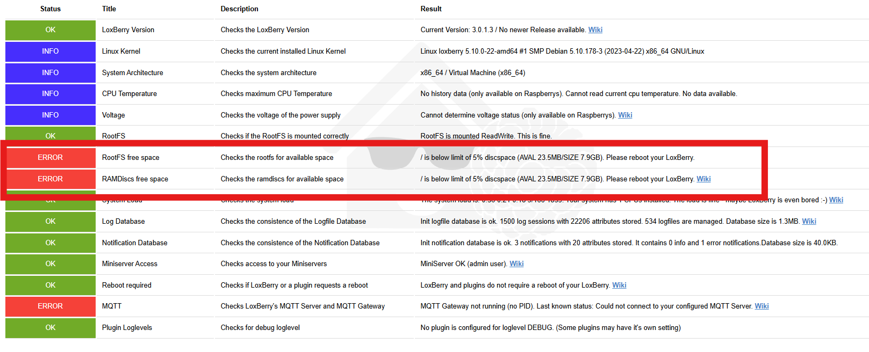Viewport: 869px width, 352px height.
Task: Click the INFO status of System Architecture
Action: click(x=51, y=73)
